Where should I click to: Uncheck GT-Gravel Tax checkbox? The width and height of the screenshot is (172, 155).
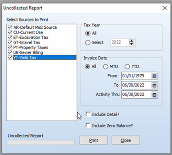coord(10,42)
